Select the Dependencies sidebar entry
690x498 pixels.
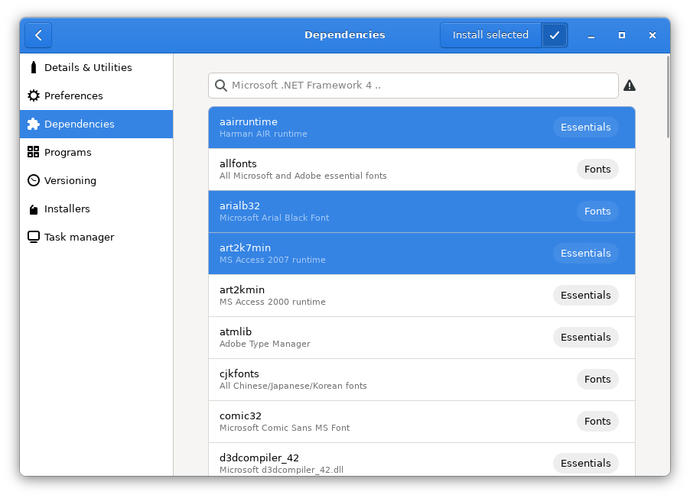(96, 124)
